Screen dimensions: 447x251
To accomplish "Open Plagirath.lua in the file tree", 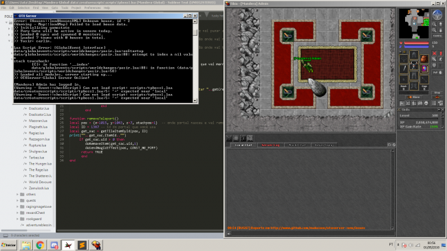I will tap(38, 127).
